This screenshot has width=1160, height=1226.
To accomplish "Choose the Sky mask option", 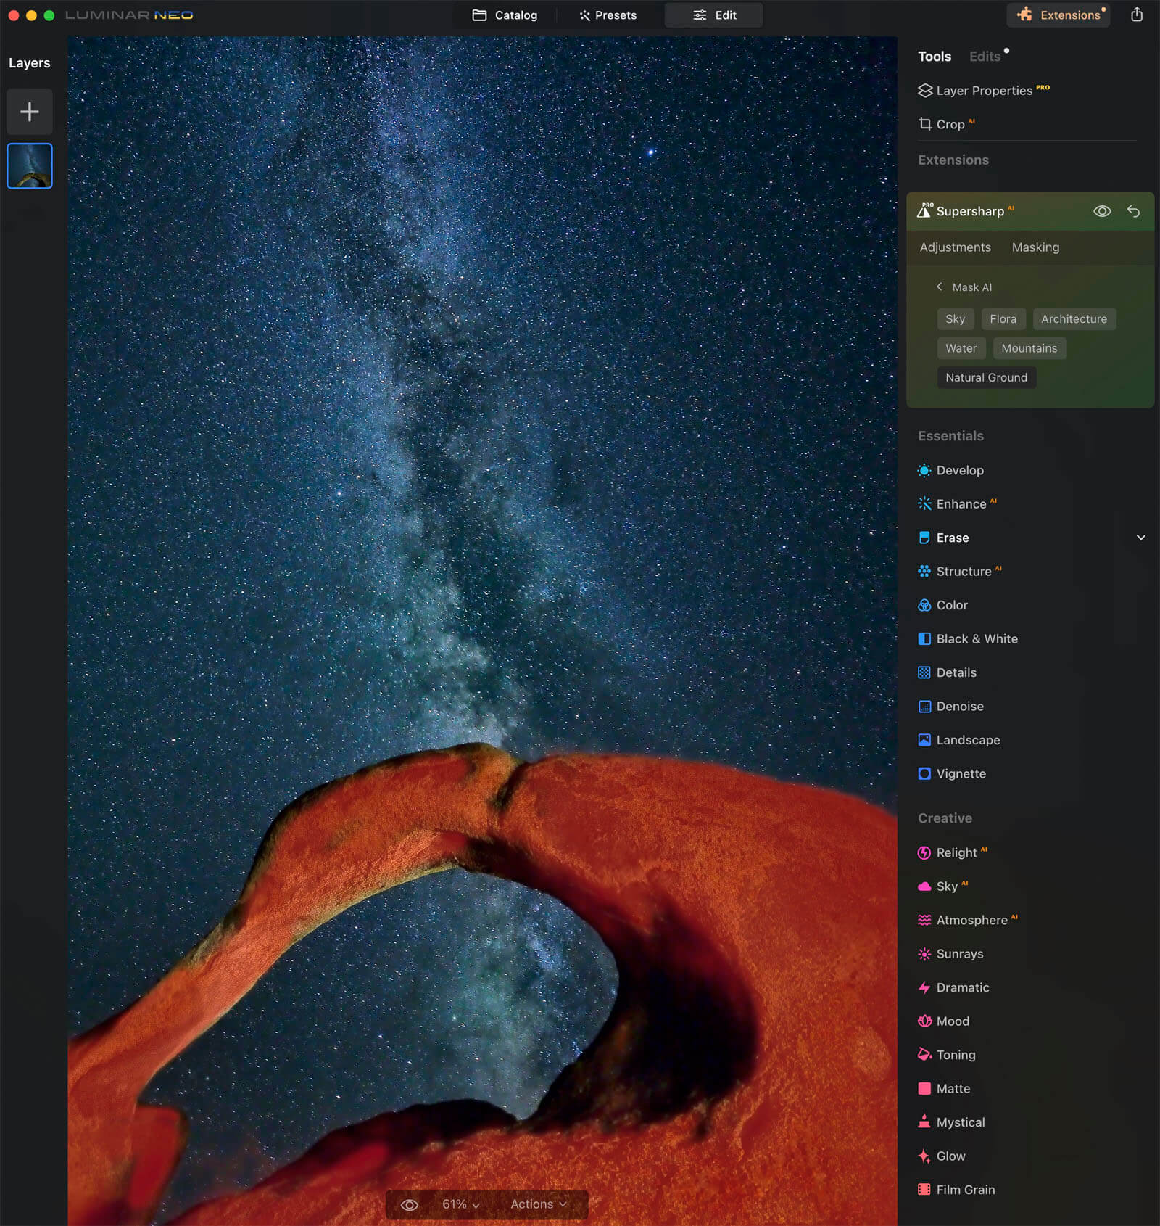I will [955, 319].
